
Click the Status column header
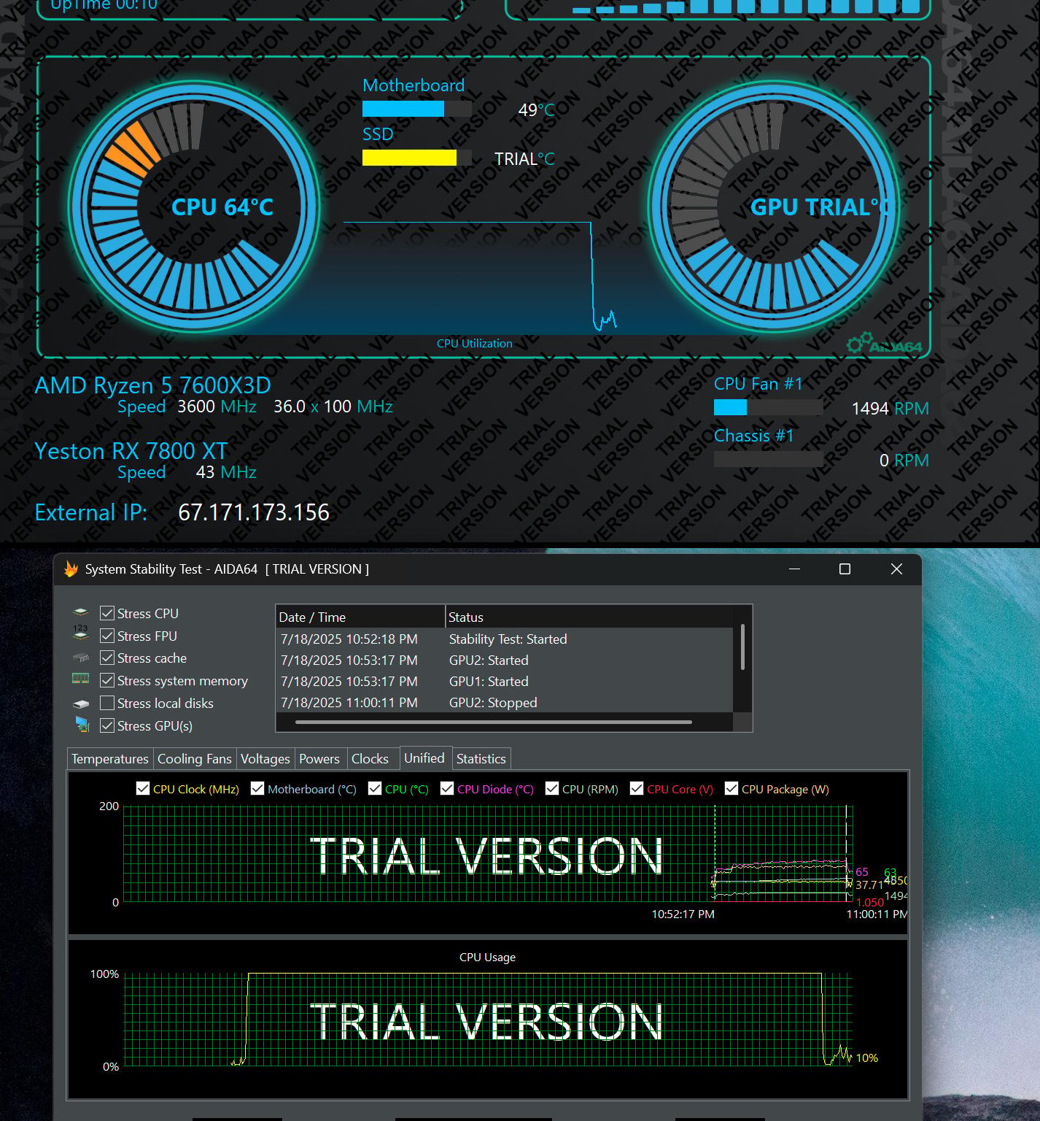(x=589, y=617)
